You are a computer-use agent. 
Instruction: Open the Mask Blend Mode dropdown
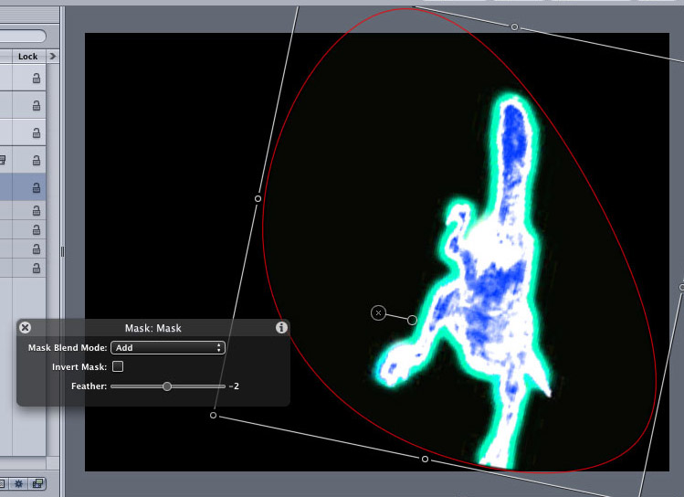tap(168, 348)
